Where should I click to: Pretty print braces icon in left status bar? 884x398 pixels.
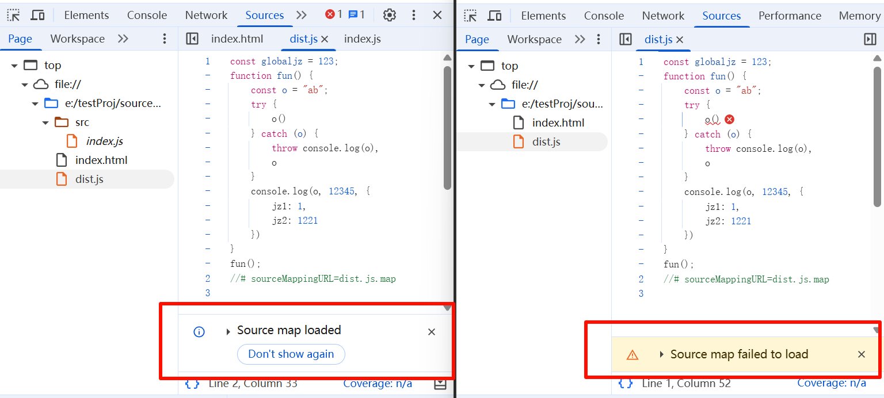pyautogui.click(x=193, y=384)
